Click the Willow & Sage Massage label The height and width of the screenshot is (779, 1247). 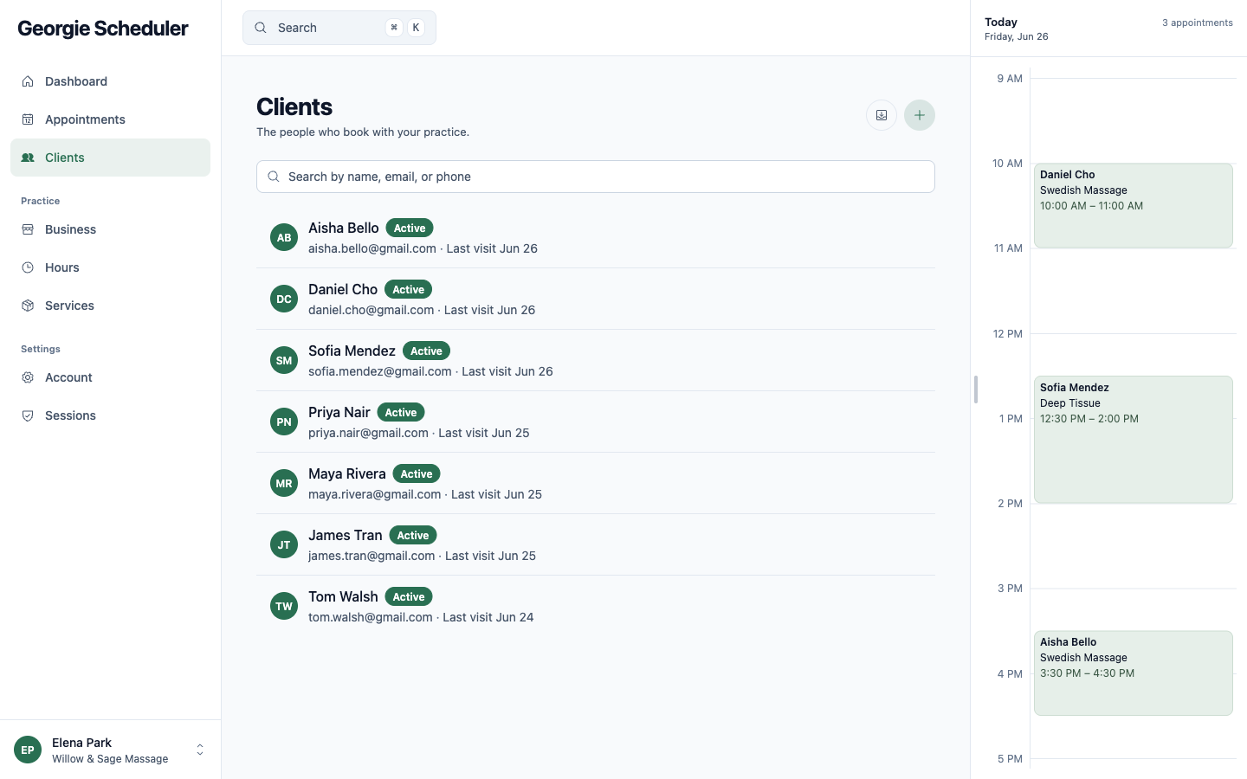pos(110,759)
